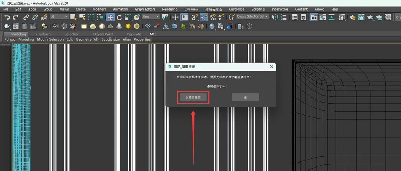
Task: Open the Graph Editors menu
Action: (x=145, y=9)
